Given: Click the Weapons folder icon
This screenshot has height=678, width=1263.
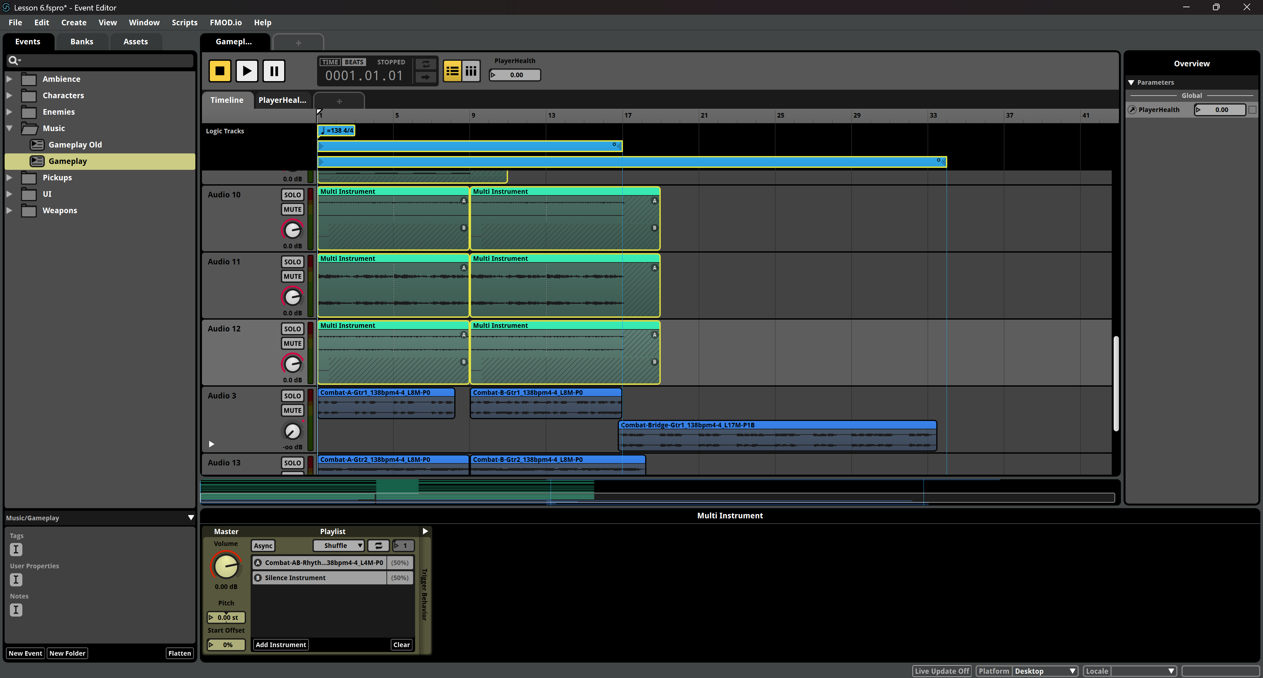Looking at the screenshot, I should (29, 211).
